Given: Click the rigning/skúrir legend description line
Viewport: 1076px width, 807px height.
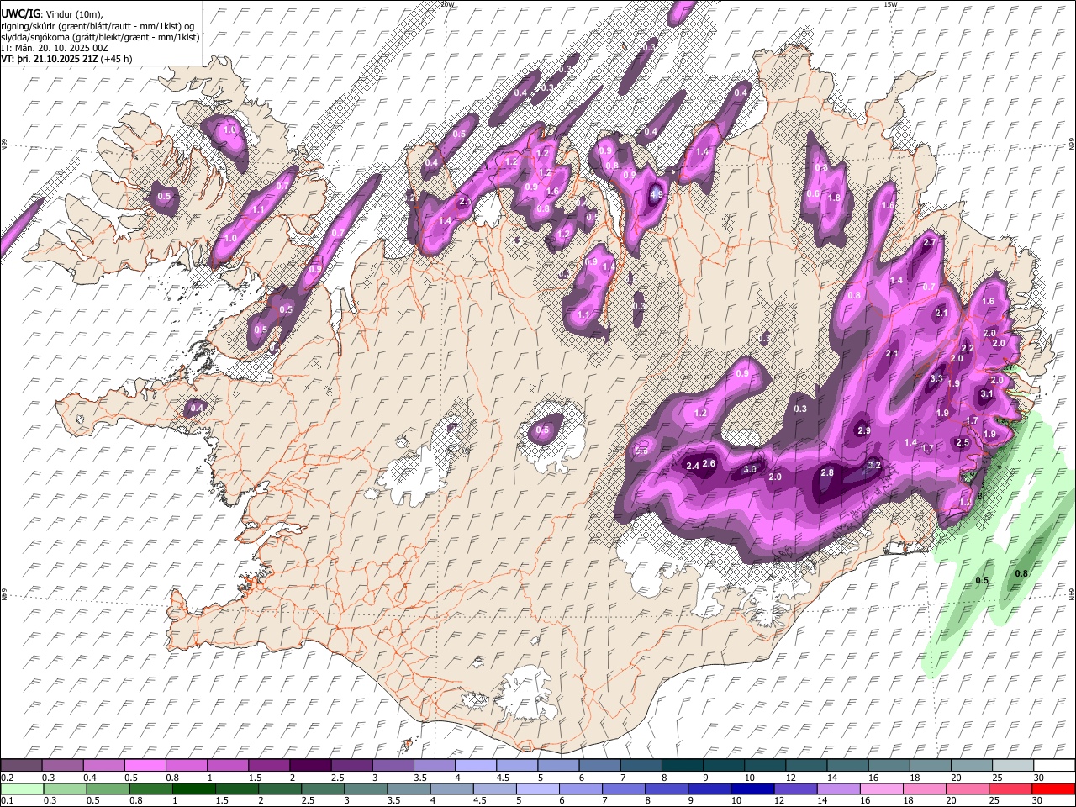Looking at the screenshot, I should [x=98, y=26].
